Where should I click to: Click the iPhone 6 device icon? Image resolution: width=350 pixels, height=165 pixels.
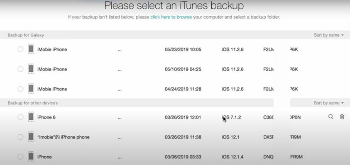31,117
